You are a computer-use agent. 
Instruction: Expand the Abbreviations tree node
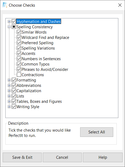9,85
